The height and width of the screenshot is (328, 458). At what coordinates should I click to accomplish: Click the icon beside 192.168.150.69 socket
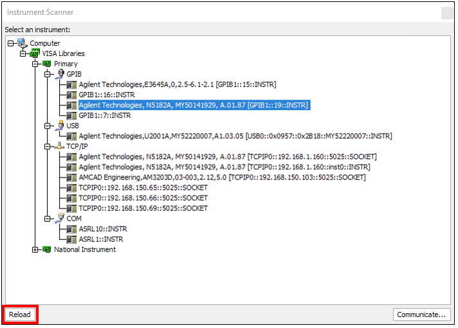pyautogui.click(x=71, y=208)
